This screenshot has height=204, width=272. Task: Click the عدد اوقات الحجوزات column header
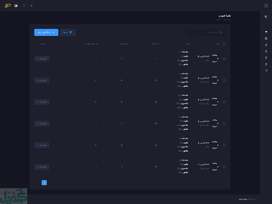(x=91, y=44)
